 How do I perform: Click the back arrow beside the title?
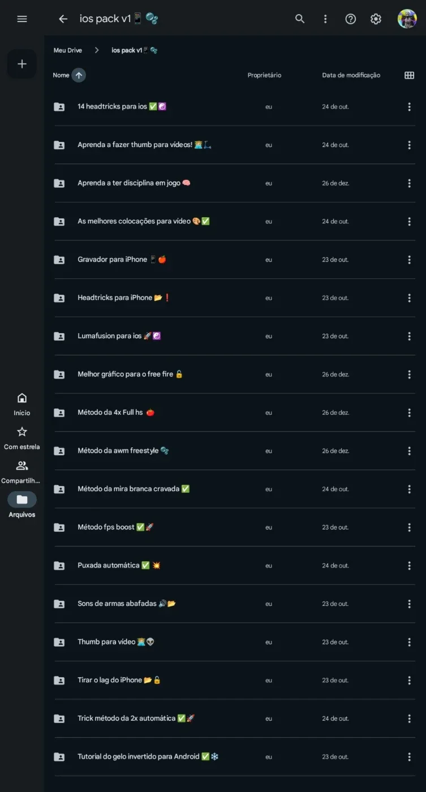point(63,19)
